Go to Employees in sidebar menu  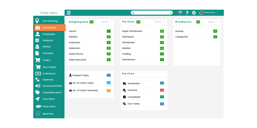[49, 34]
